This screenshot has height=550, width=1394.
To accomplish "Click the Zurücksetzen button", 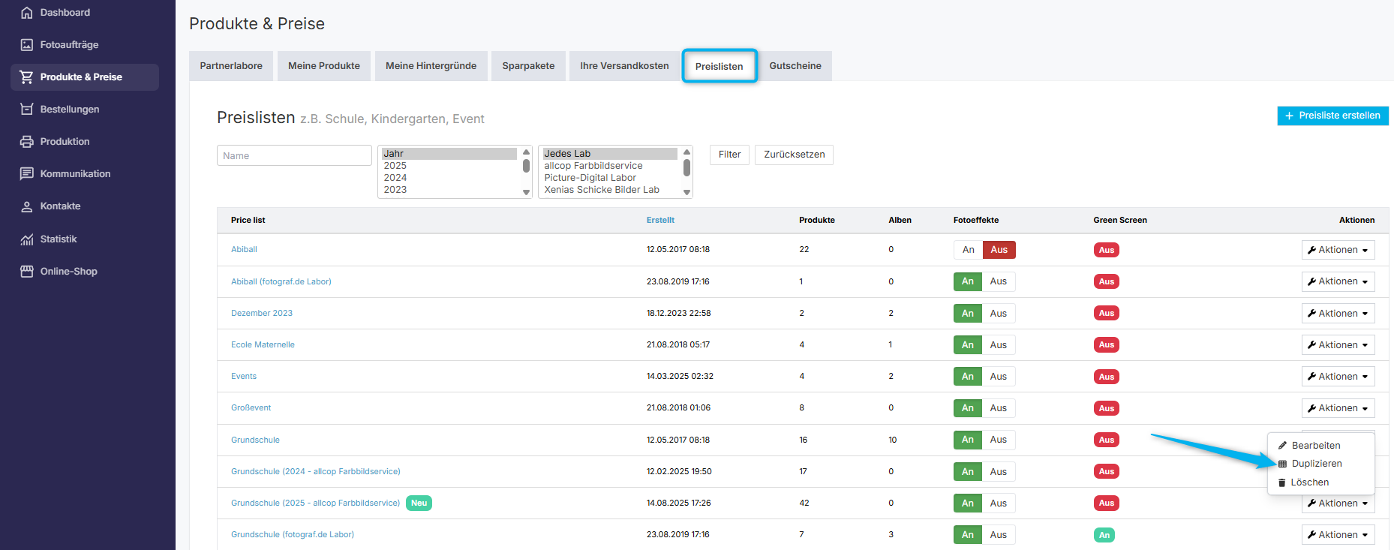I will (x=794, y=155).
